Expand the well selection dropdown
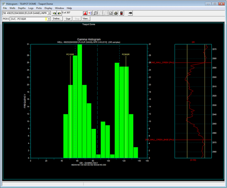The width and height of the screenshot is (227, 188). pos(49,13)
